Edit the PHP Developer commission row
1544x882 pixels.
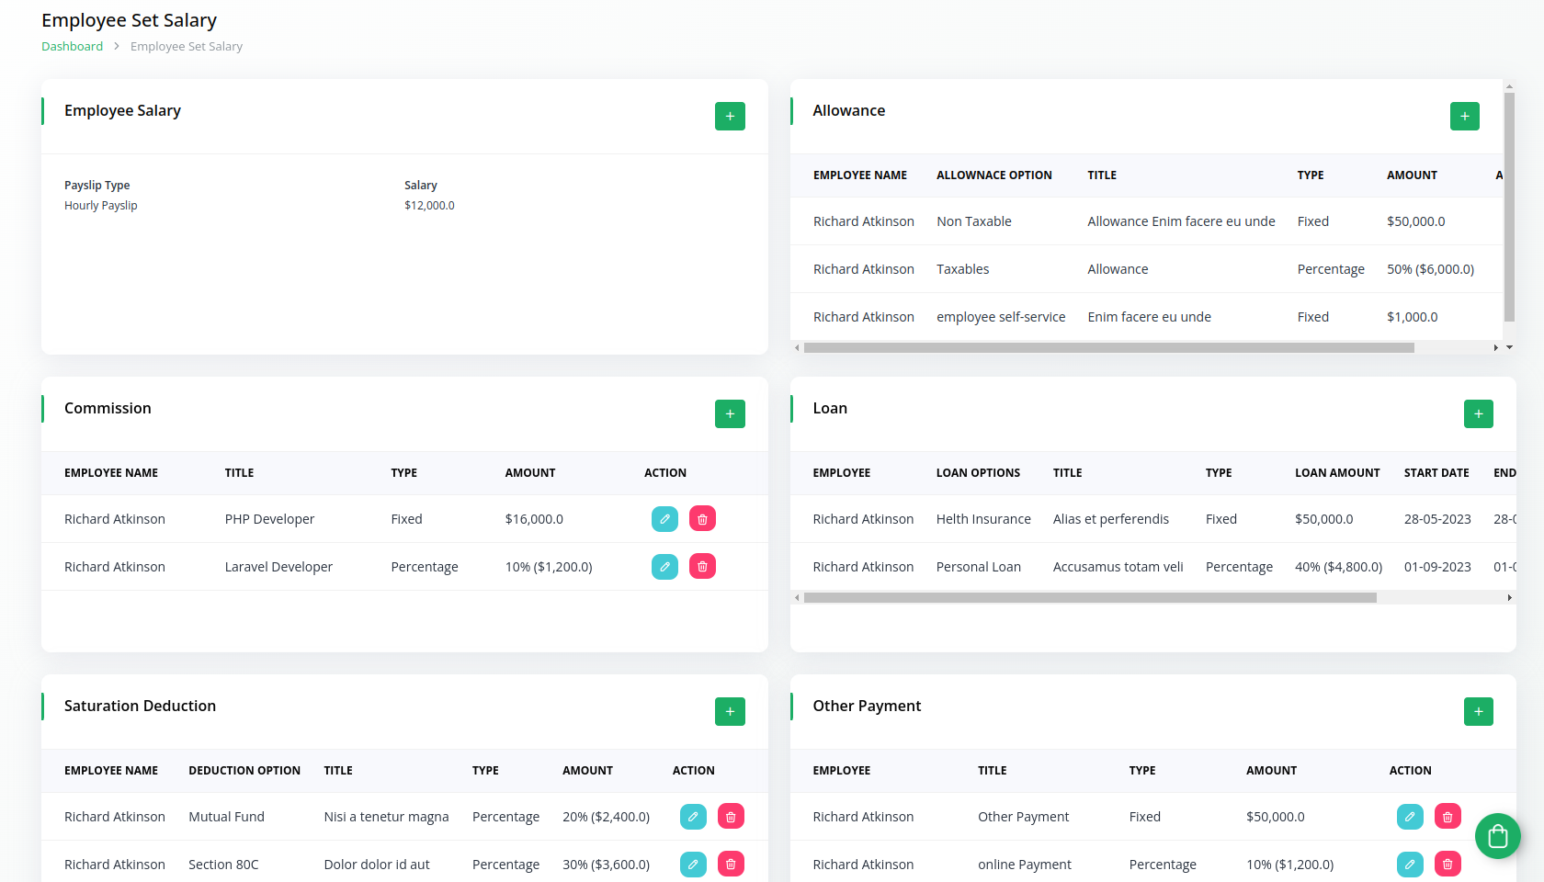(x=664, y=519)
